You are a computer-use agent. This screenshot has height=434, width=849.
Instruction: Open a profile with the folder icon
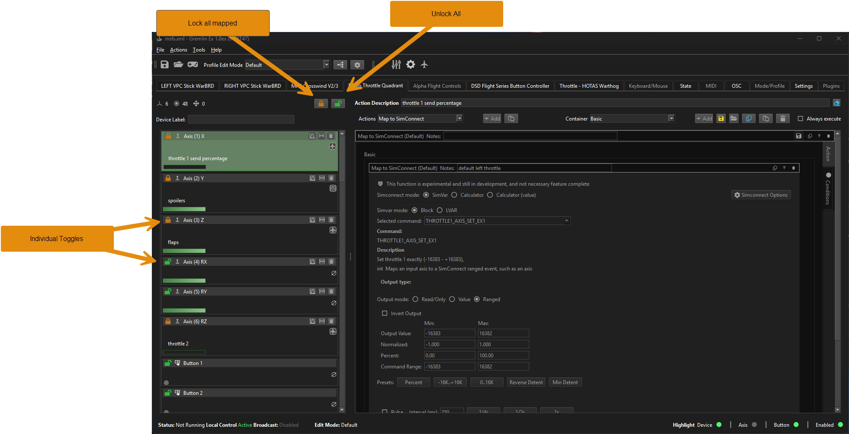[178, 65]
